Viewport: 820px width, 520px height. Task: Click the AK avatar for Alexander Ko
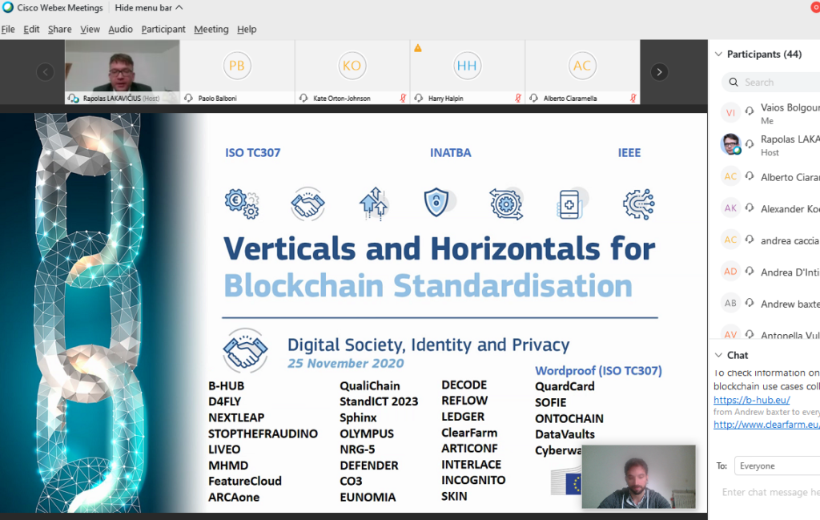point(730,208)
